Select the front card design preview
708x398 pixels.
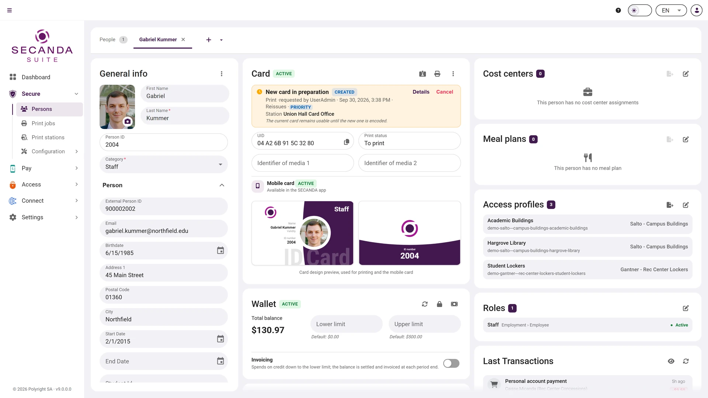(x=302, y=233)
